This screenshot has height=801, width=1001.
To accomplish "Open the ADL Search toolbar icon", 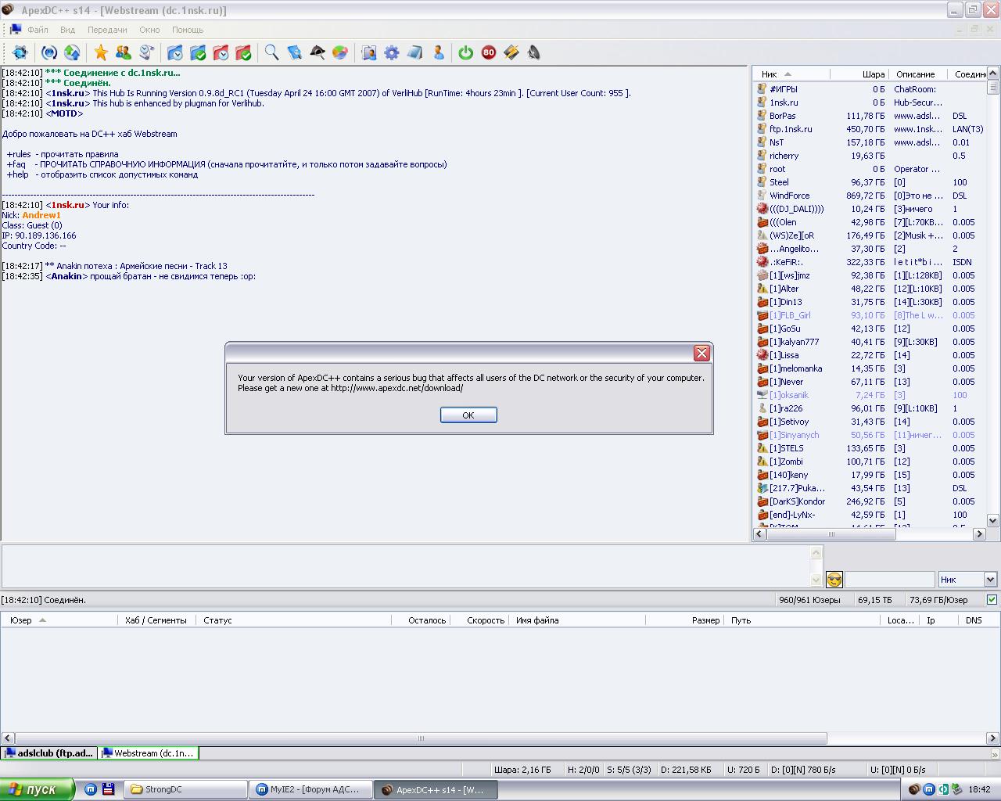I will pos(295,52).
